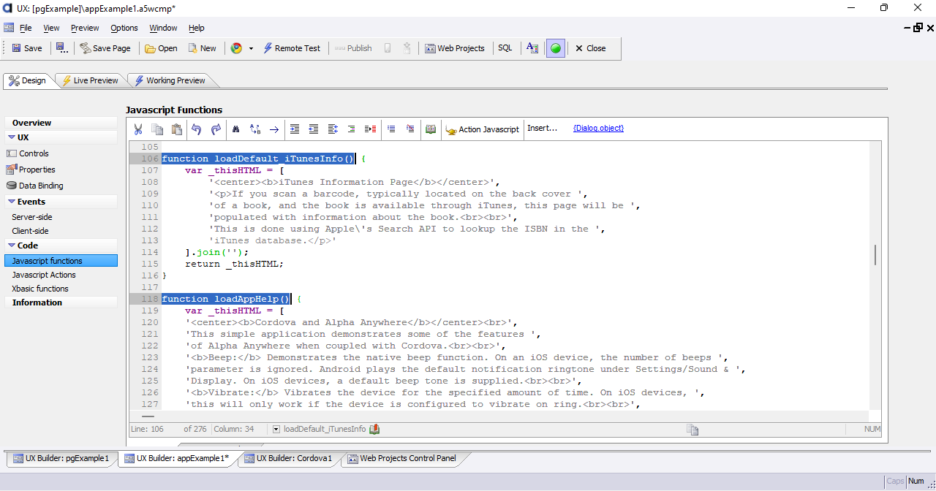Create a new component with New button
The height and width of the screenshot is (491, 936).
pyautogui.click(x=203, y=48)
